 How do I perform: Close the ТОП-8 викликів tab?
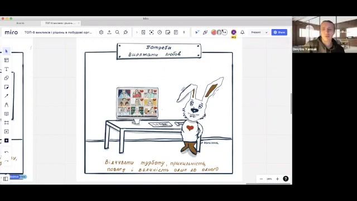click(x=79, y=23)
